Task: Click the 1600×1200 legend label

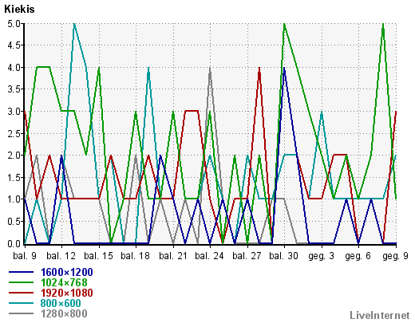Action: 66,272
